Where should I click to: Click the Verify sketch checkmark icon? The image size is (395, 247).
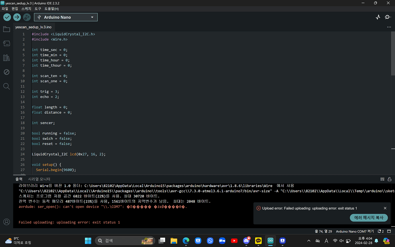tap(7, 17)
